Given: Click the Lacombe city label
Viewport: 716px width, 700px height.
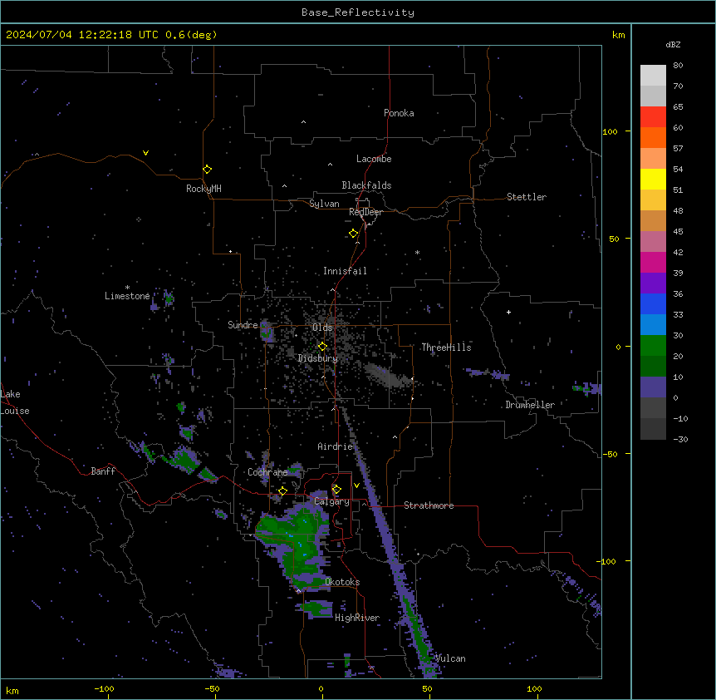Looking at the screenshot, I should click(374, 159).
